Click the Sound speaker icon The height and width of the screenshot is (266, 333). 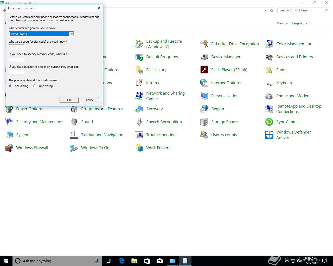click(74, 122)
